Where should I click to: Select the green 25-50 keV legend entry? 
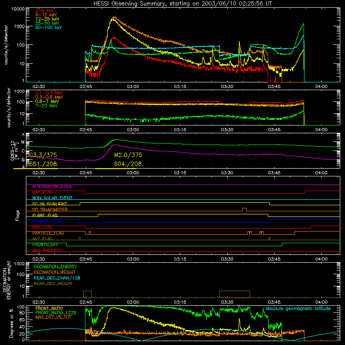click(47, 23)
